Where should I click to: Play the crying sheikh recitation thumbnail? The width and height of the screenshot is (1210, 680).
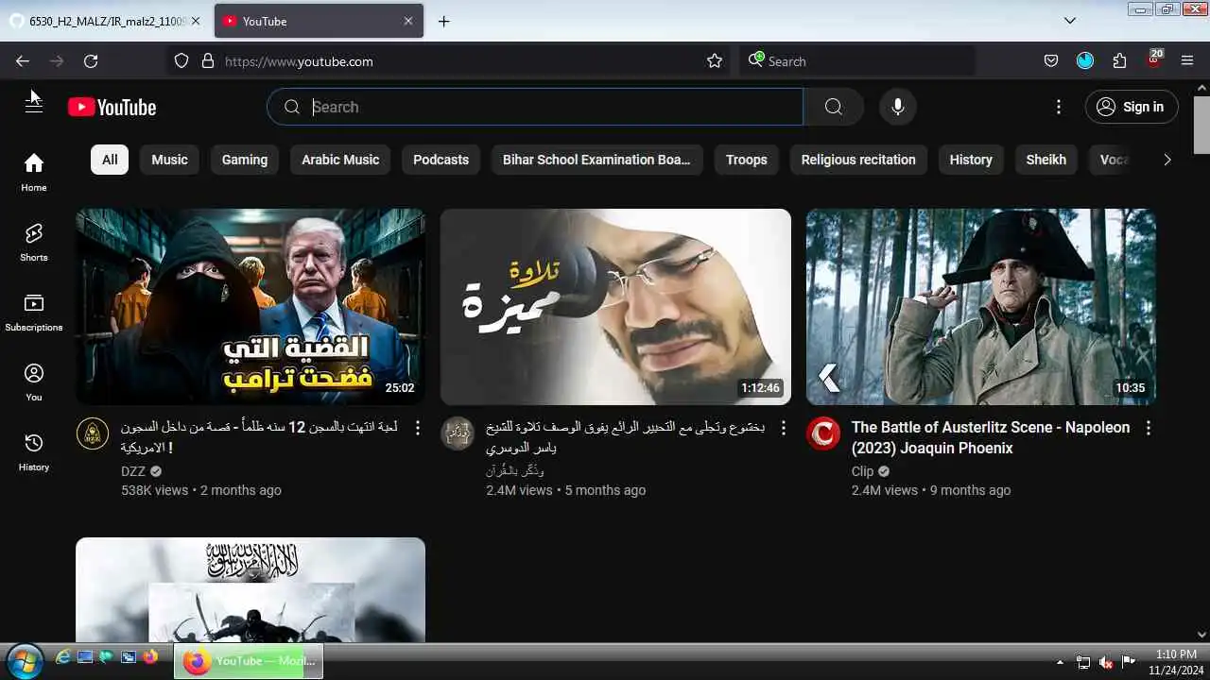(x=615, y=307)
